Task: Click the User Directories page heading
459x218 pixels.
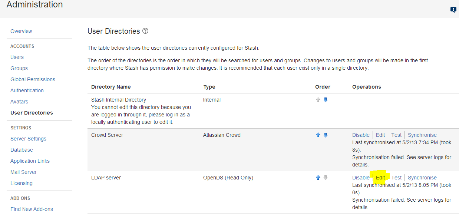Action: tap(113, 31)
